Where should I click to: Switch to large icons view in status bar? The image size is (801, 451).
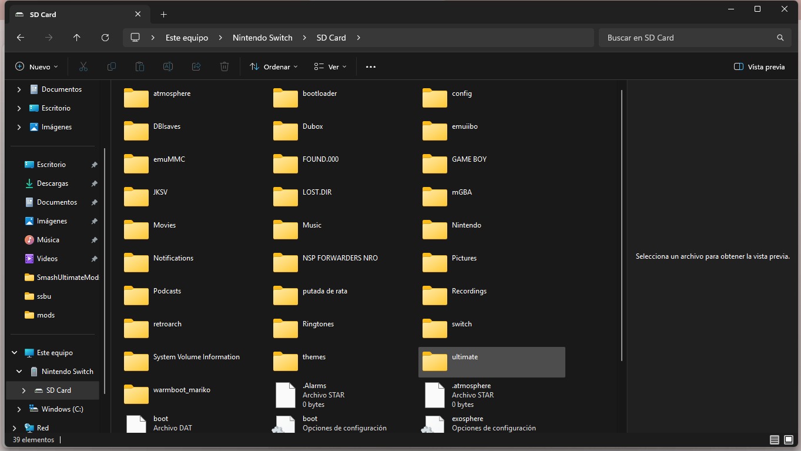[789, 440]
